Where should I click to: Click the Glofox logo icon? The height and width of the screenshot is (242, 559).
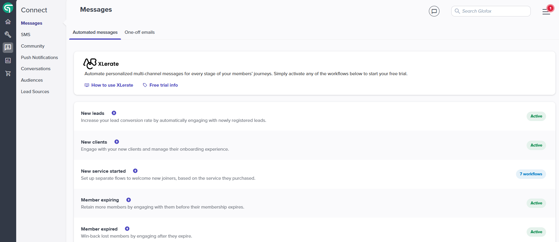(8, 8)
